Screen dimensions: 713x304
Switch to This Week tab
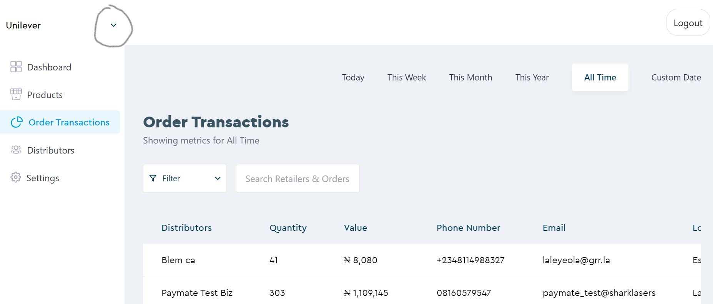[407, 77]
